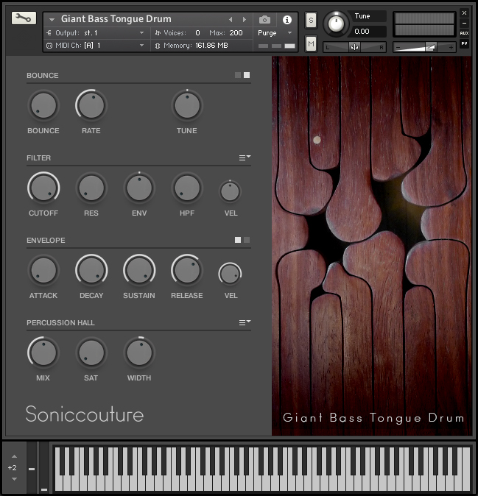Click the reverb Mix knob
Image resolution: width=478 pixels, height=496 pixels.
pyautogui.click(x=43, y=352)
